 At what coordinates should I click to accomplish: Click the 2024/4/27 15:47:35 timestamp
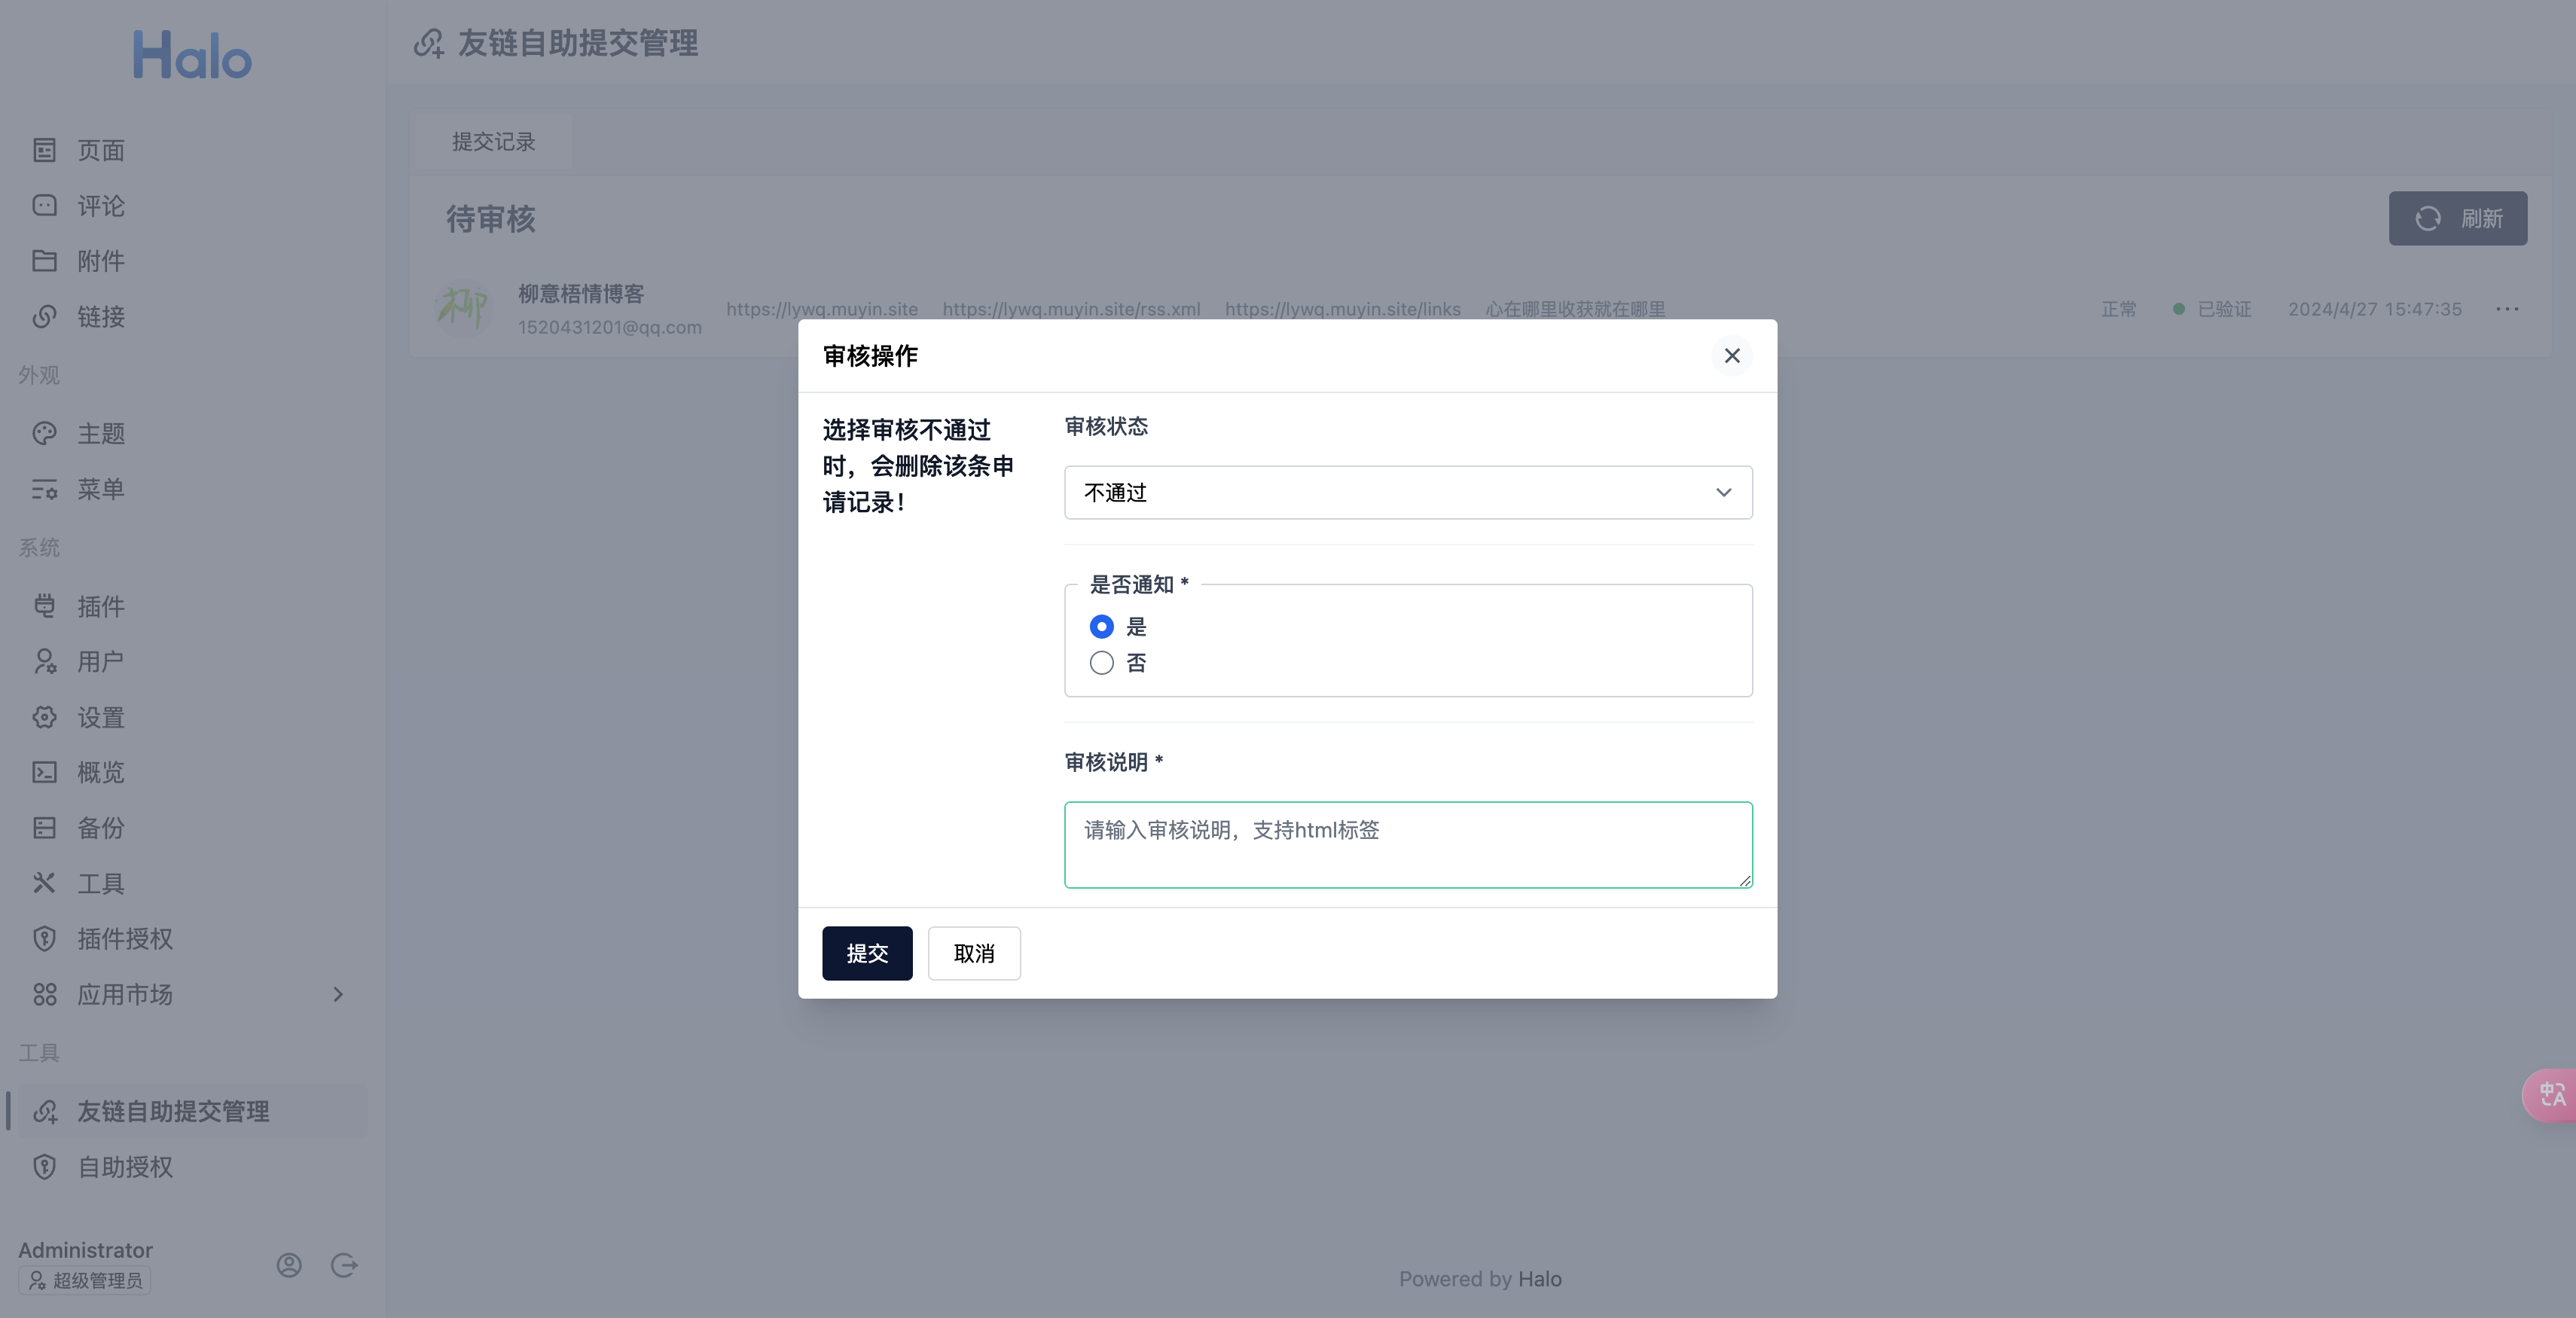tap(2375, 309)
